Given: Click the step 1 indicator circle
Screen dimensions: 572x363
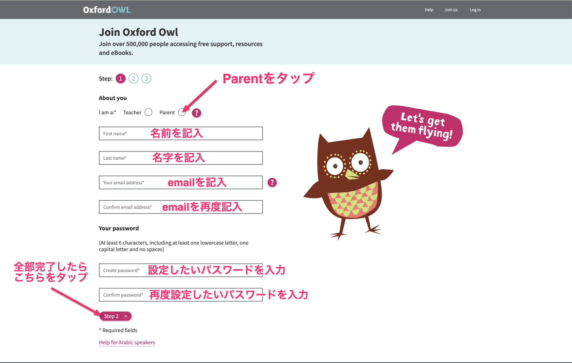Looking at the screenshot, I should coord(121,79).
